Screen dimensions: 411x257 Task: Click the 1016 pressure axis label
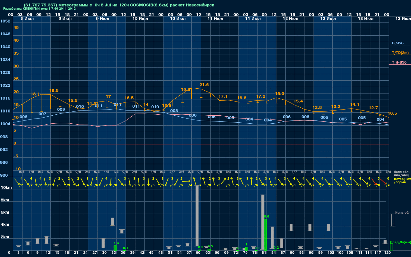tap(5, 98)
